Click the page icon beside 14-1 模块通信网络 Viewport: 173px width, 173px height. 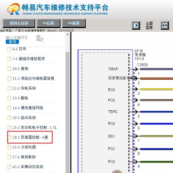9,108
